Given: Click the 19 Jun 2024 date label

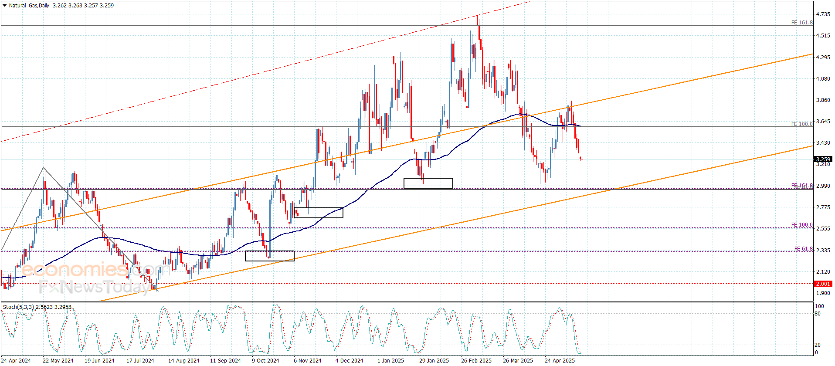Looking at the screenshot, I should point(99,360).
